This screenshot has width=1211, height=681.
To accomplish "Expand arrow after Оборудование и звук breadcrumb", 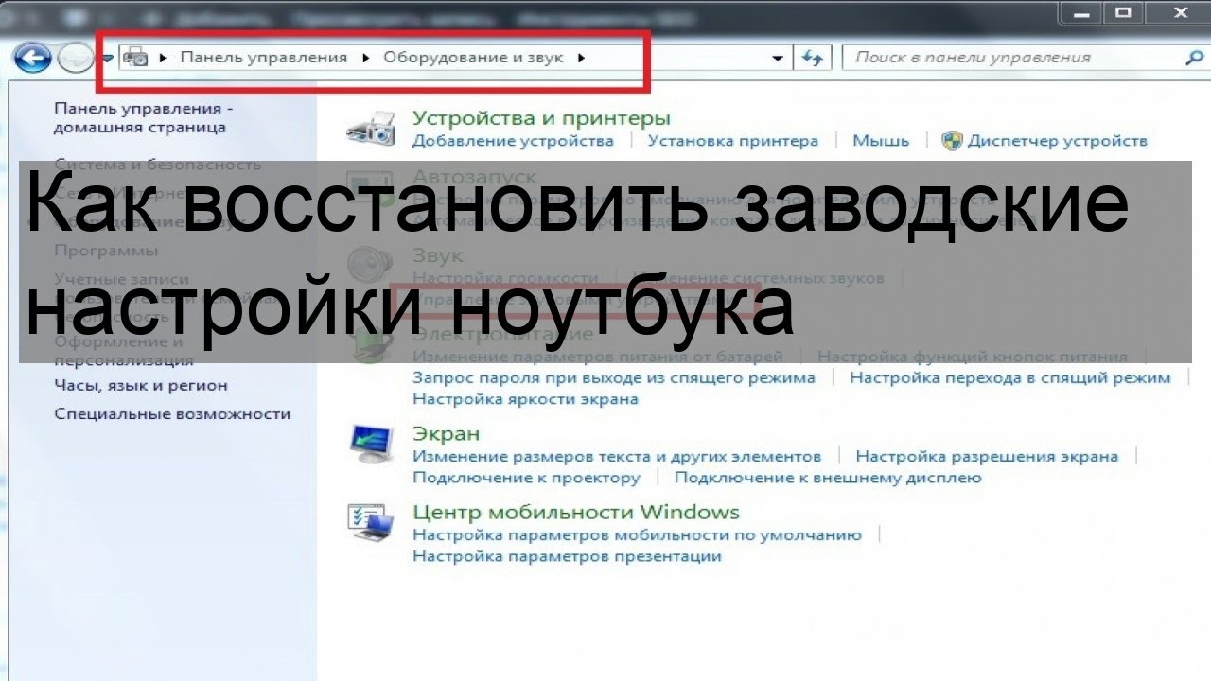I will coord(581,58).
